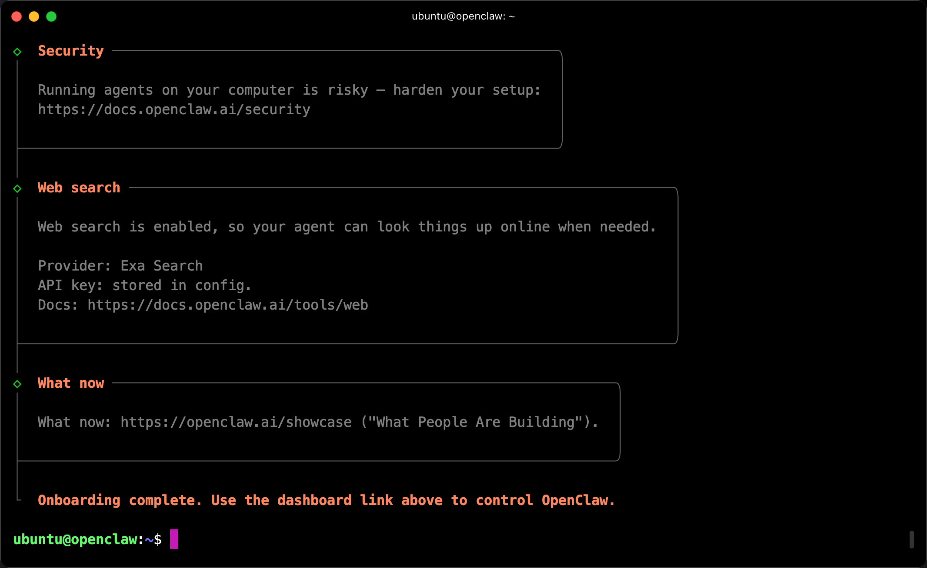Viewport: 927px width, 568px height.
Task: Click the Web search section heading
Action: point(79,188)
